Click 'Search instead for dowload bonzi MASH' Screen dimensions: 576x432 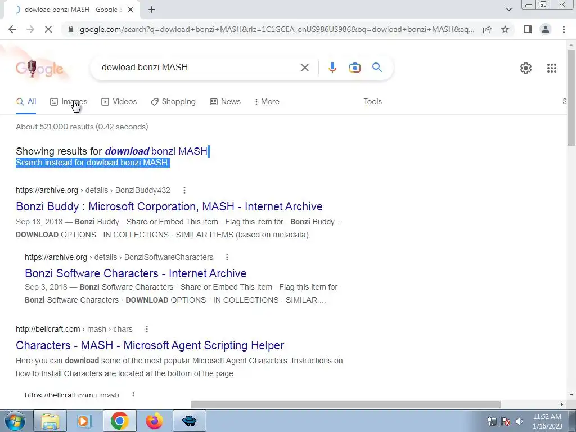point(92,163)
